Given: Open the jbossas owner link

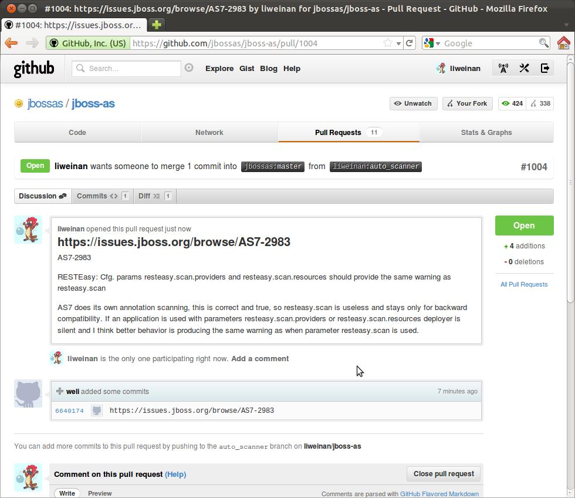Looking at the screenshot, I should (45, 103).
